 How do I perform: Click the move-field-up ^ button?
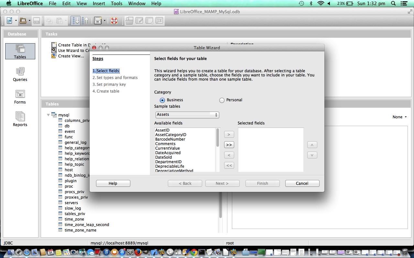(x=312, y=145)
